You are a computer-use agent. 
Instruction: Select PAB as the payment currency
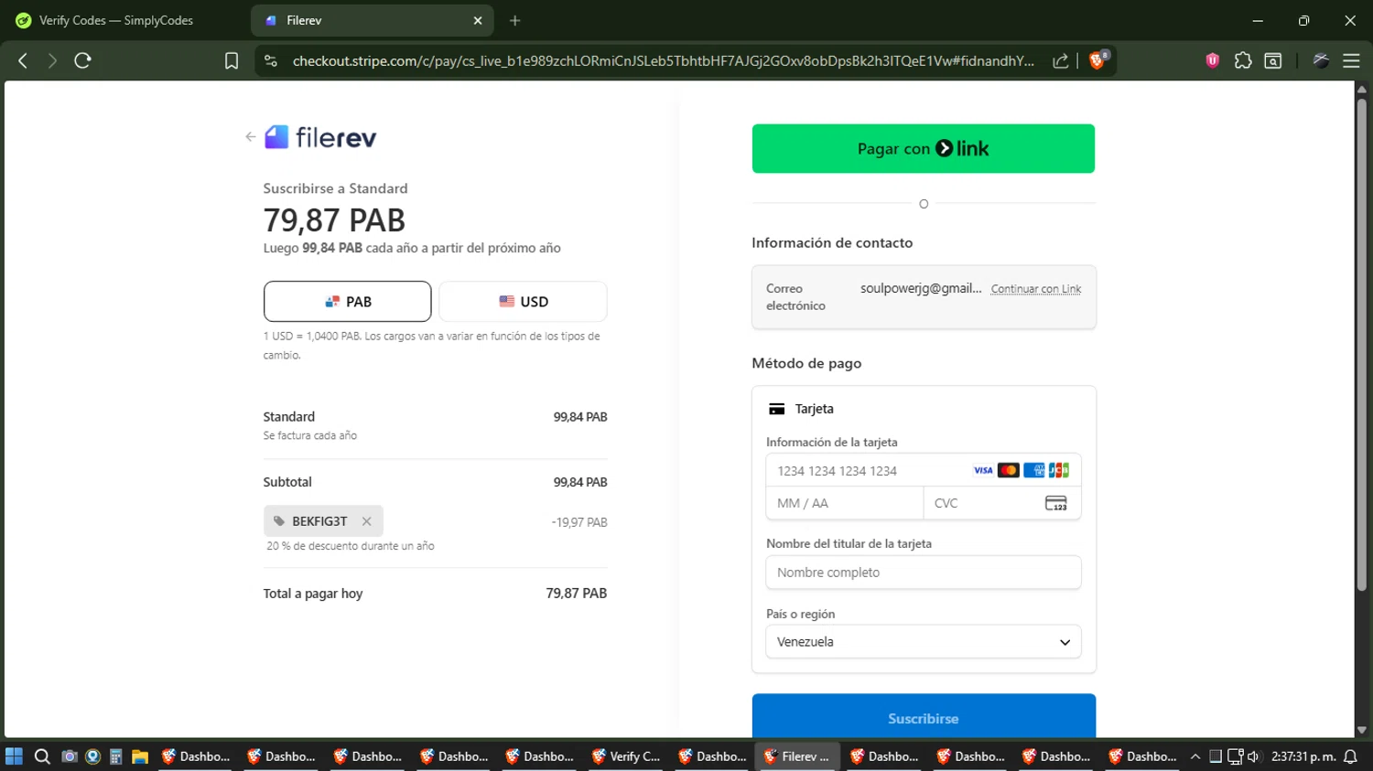pos(347,302)
